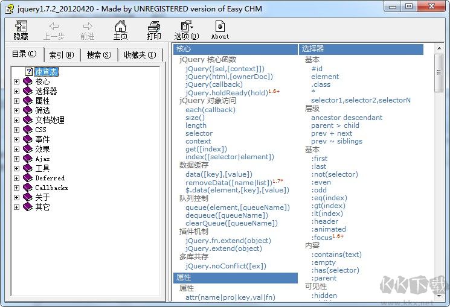This screenshot has width=450, height=307.
Task: Open the jQuery(callback) link
Action: [x=214, y=84]
